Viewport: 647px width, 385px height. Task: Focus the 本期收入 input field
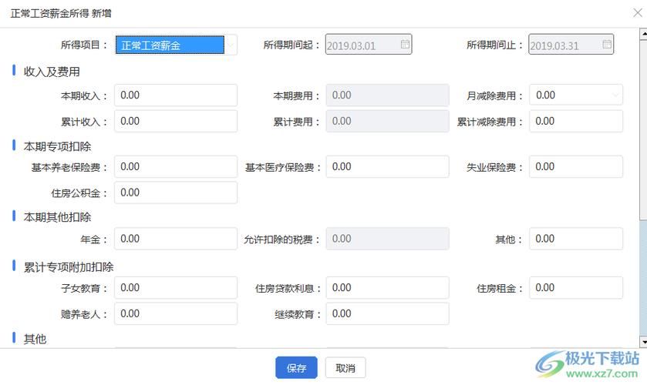coord(176,95)
